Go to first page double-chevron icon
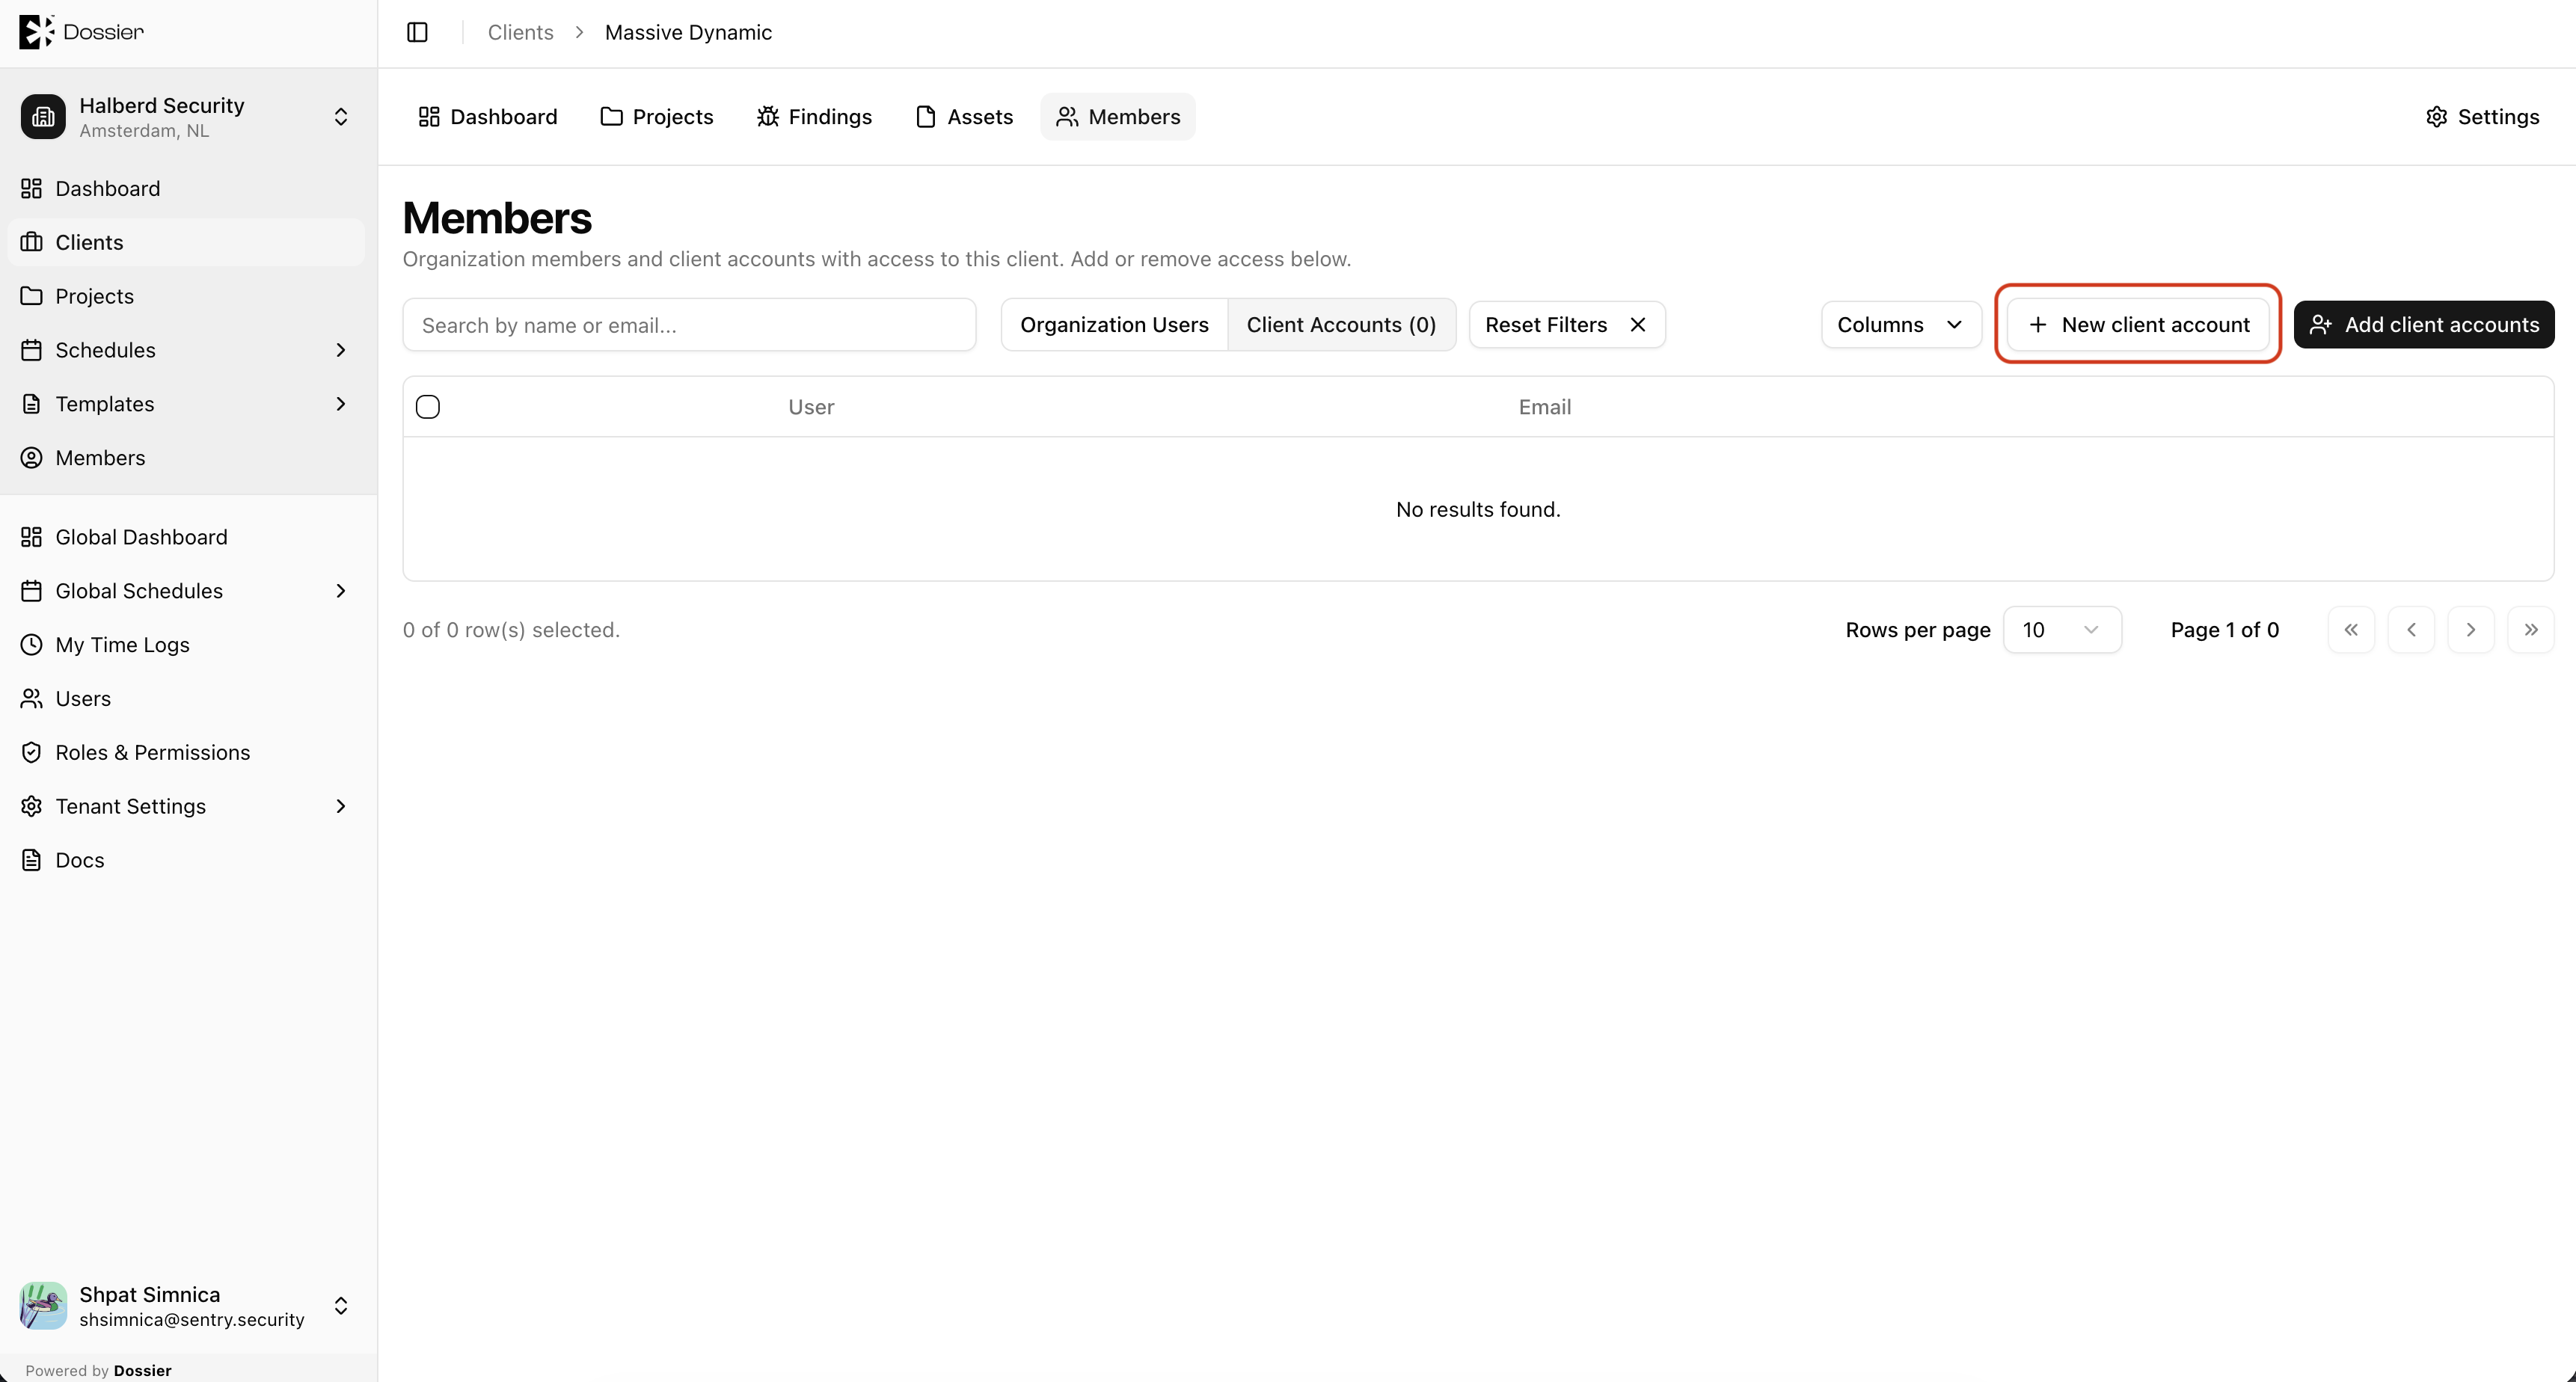The width and height of the screenshot is (2576, 1382). click(2351, 630)
